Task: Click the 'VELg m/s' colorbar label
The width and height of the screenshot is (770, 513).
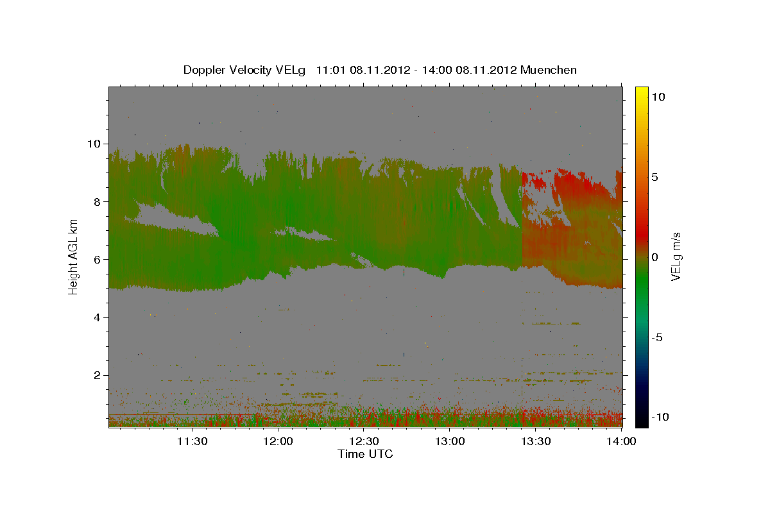Action: pos(676,256)
